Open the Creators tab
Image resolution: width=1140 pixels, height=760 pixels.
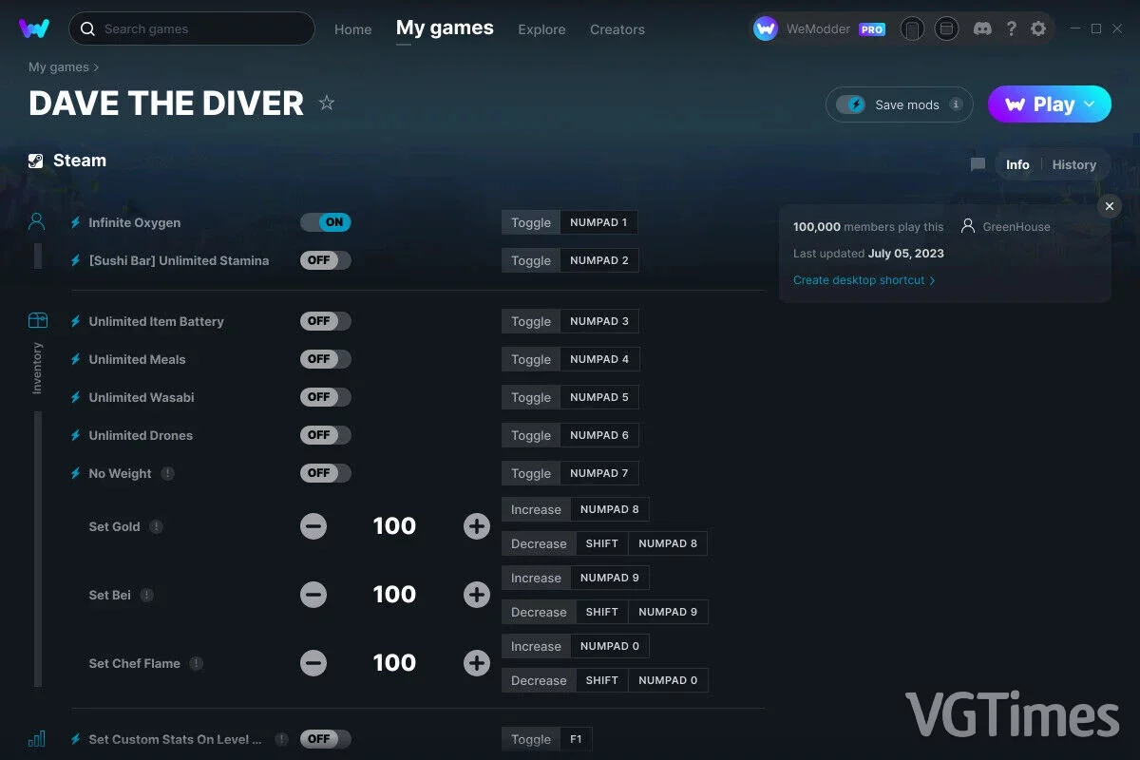point(617,29)
